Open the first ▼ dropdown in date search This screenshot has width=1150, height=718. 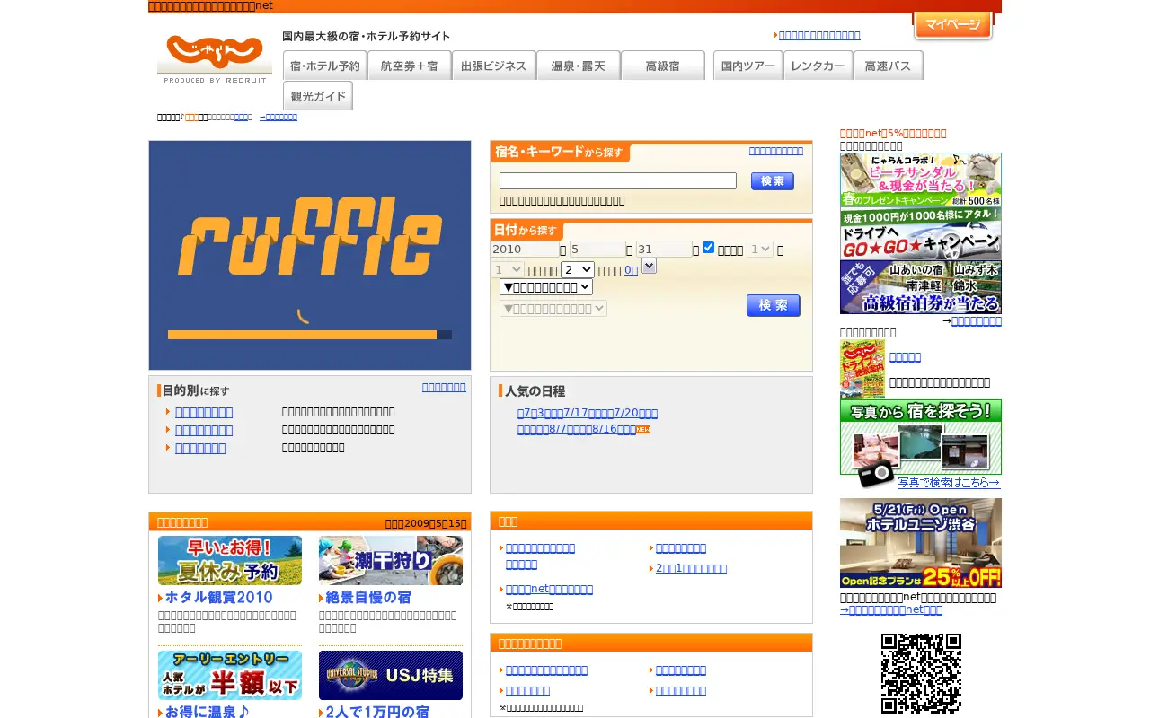pyautogui.click(x=546, y=287)
